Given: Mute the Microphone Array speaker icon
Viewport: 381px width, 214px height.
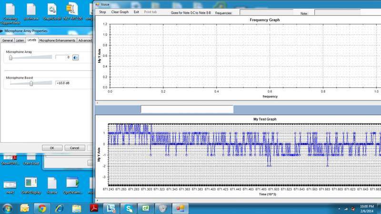Looking at the screenshot, I should tap(75, 58).
